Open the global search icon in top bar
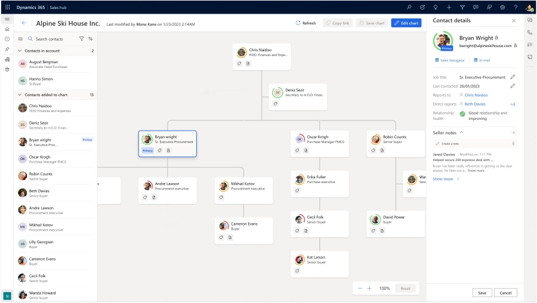 [409, 7]
